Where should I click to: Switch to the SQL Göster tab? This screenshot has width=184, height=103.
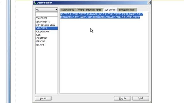tap(110, 9)
